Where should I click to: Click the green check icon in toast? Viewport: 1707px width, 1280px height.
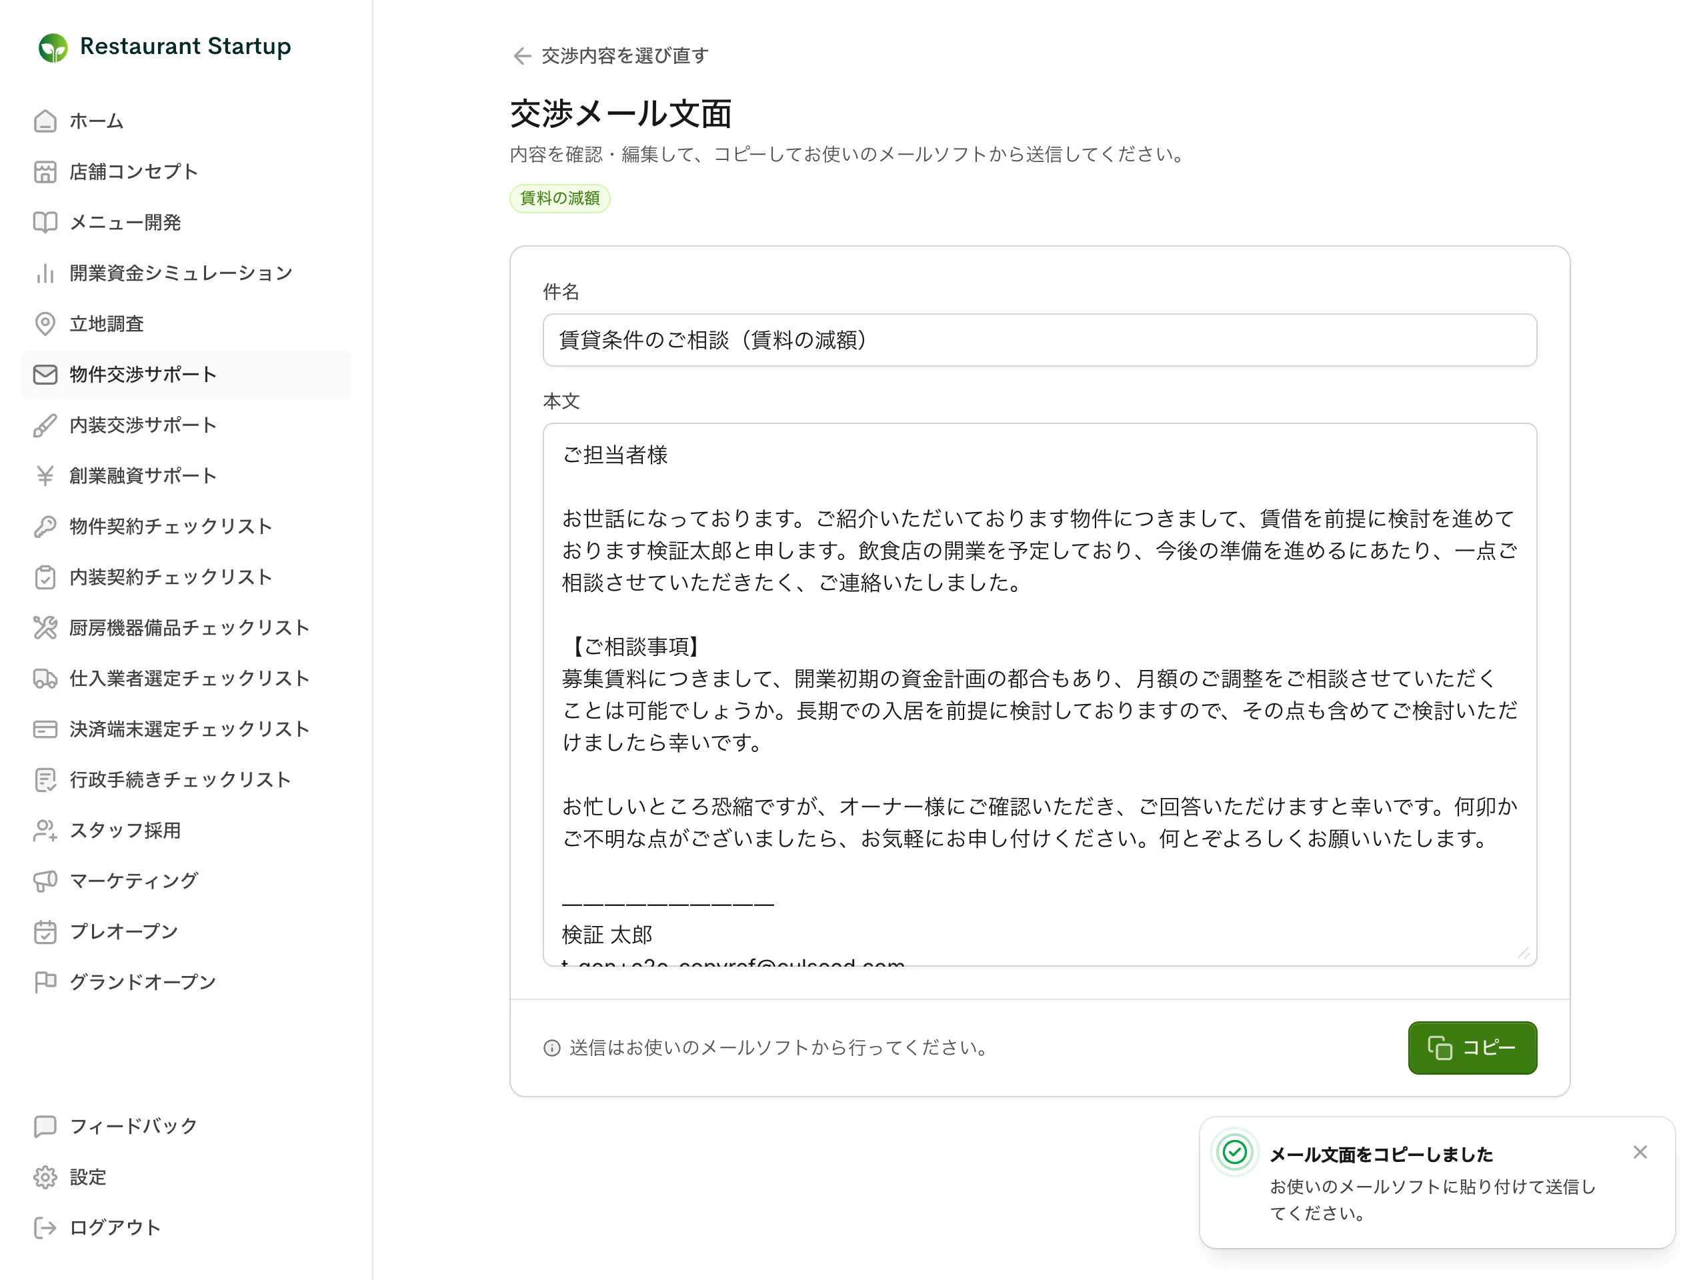coord(1235,1153)
